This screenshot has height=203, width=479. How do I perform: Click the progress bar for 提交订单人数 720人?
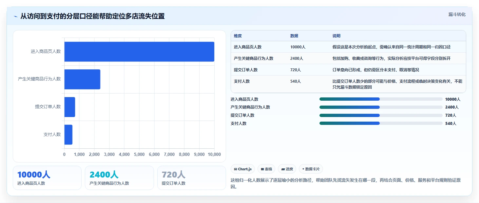[381, 115]
